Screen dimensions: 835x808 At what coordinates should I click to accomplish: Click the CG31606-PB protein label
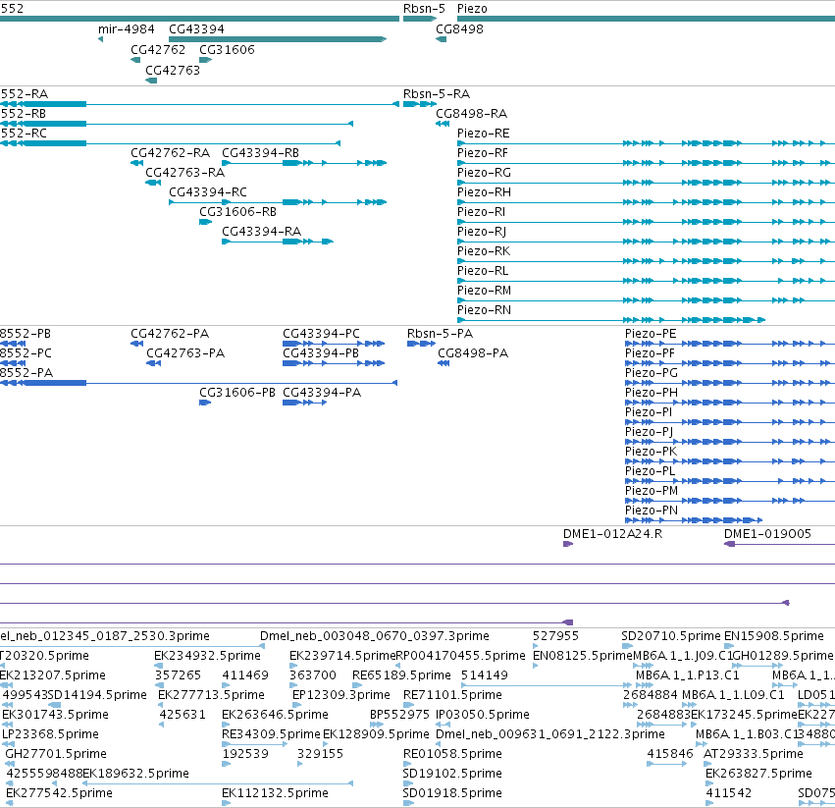[237, 394]
